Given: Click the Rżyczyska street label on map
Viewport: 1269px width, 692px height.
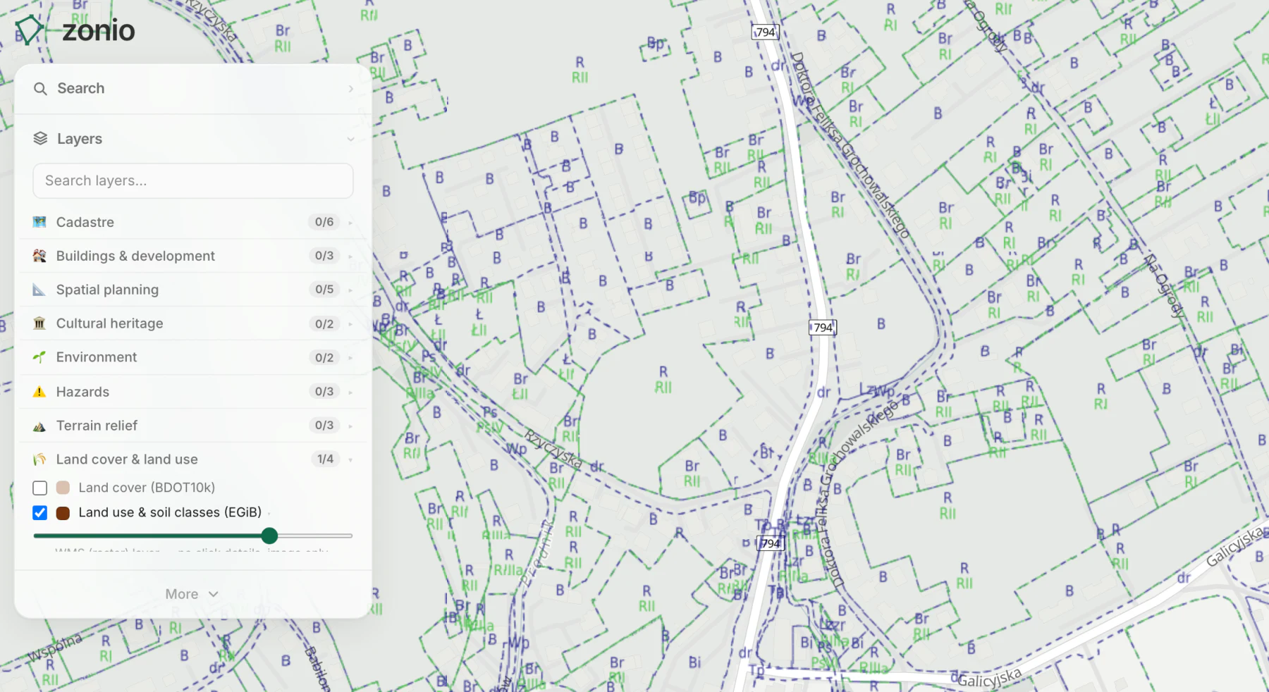Looking at the screenshot, I should tap(553, 449).
